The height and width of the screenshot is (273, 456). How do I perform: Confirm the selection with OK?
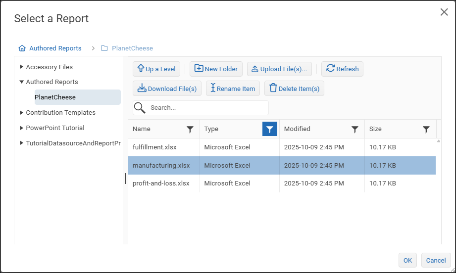[407, 260]
